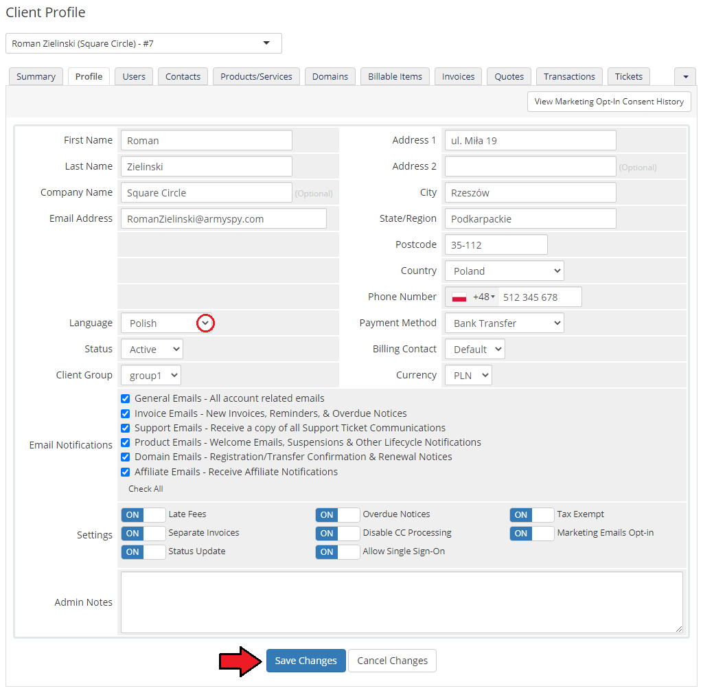Open the Client Group dropdown
This screenshot has height=695, width=703.
pyautogui.click(x=150, y=375)
